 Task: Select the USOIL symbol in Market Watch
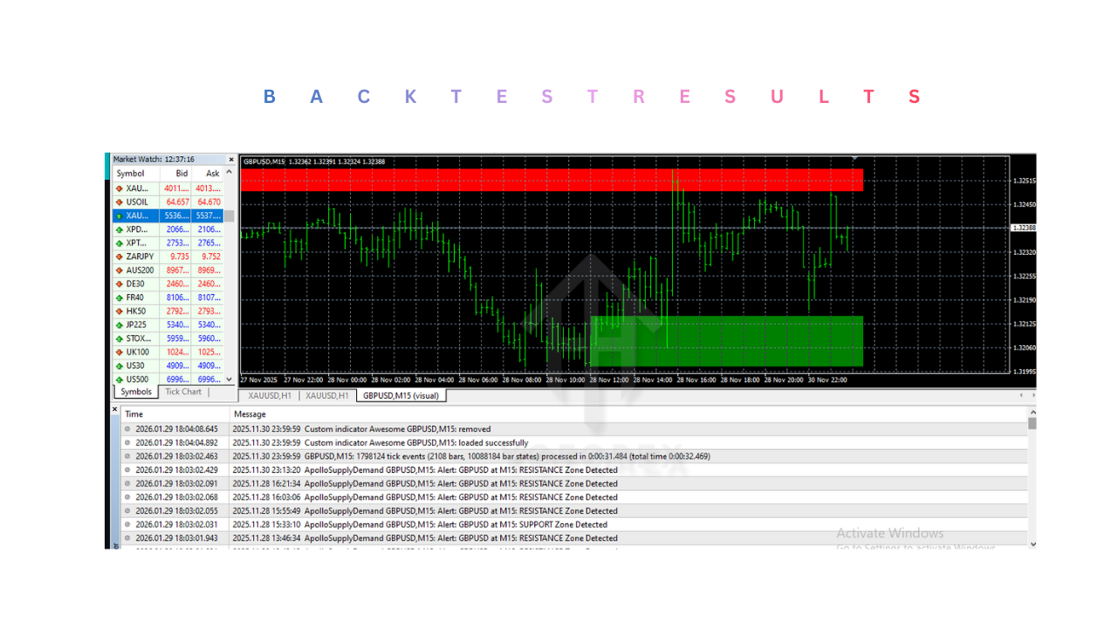coord(136,201)
